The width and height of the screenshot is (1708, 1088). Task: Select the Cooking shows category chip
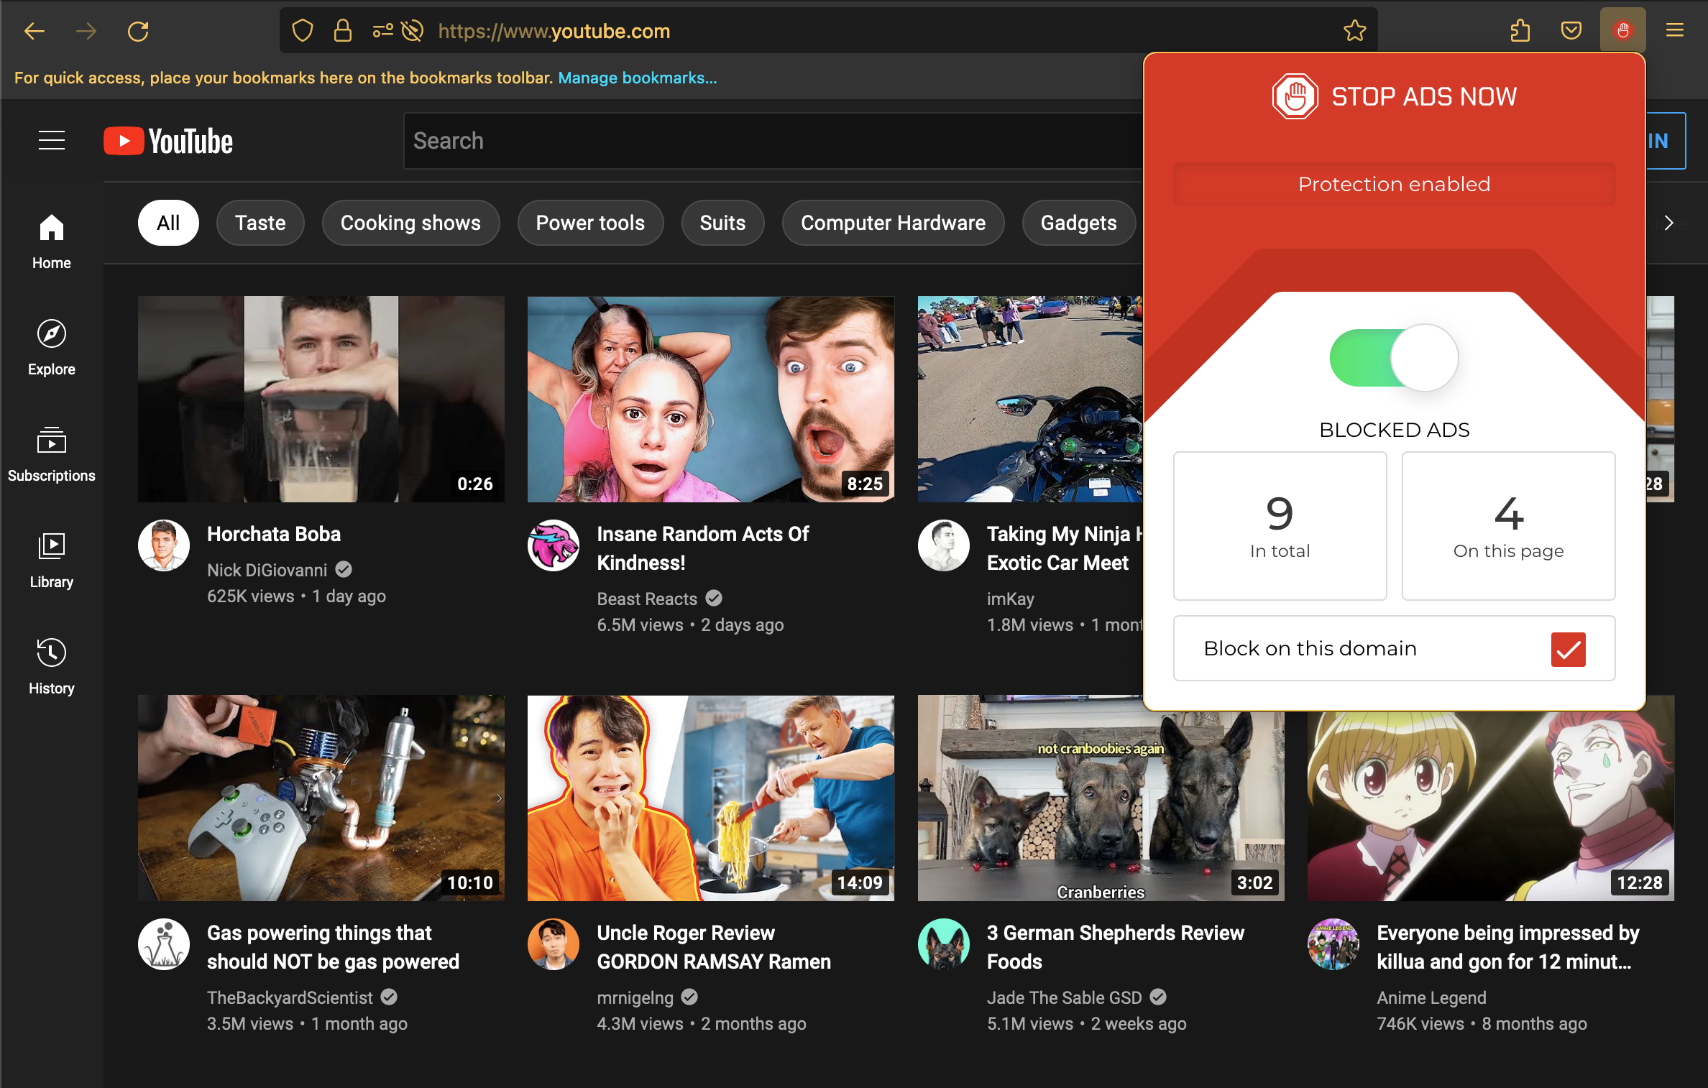[x=410, y=223]
